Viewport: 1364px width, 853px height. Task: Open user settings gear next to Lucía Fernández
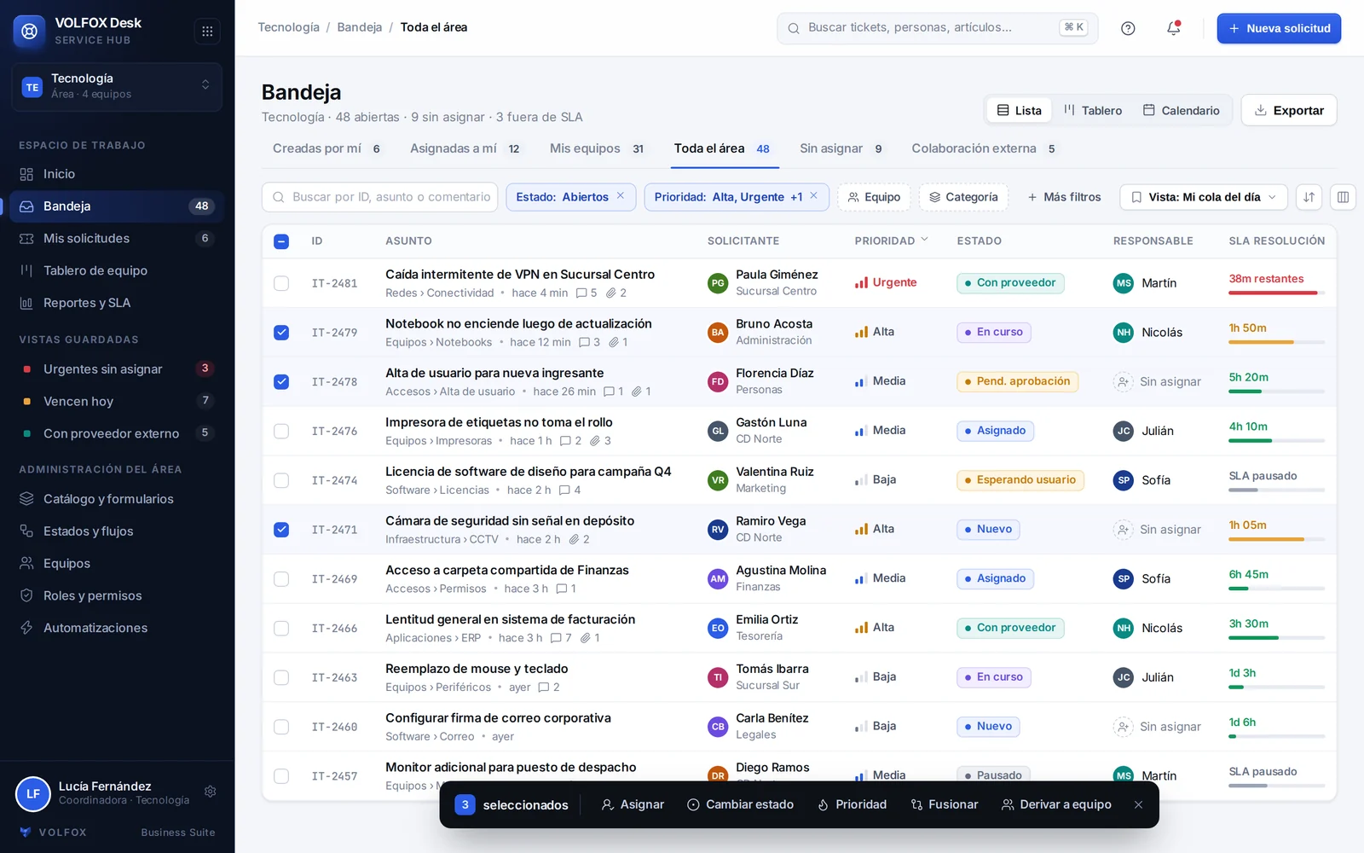211,792
